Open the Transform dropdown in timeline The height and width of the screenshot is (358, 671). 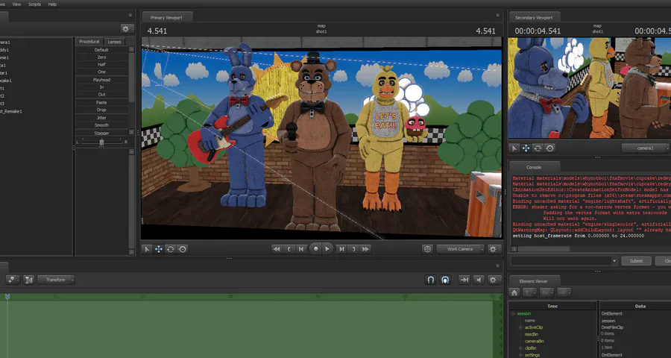56,280
